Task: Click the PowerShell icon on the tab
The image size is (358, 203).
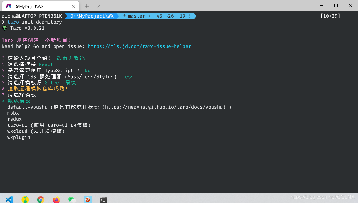Action: [x=9, y=6]
